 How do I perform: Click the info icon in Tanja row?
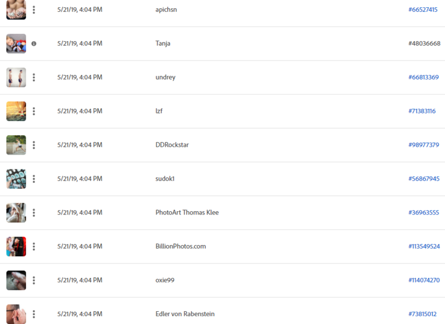click(34, 44)
